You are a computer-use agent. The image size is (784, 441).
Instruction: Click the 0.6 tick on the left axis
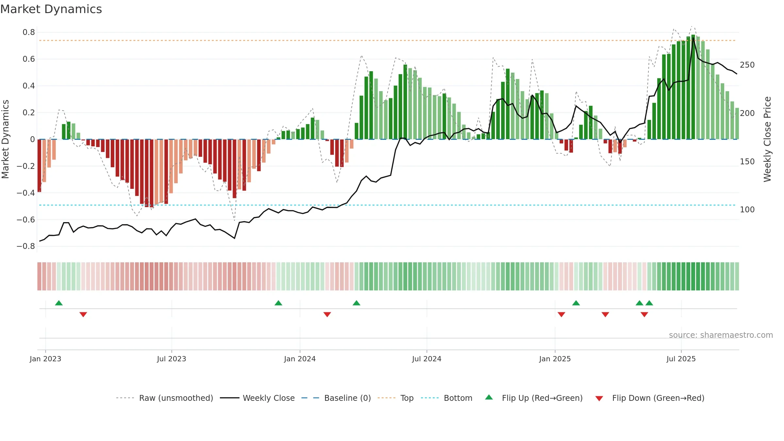click(x=29, y=59)
